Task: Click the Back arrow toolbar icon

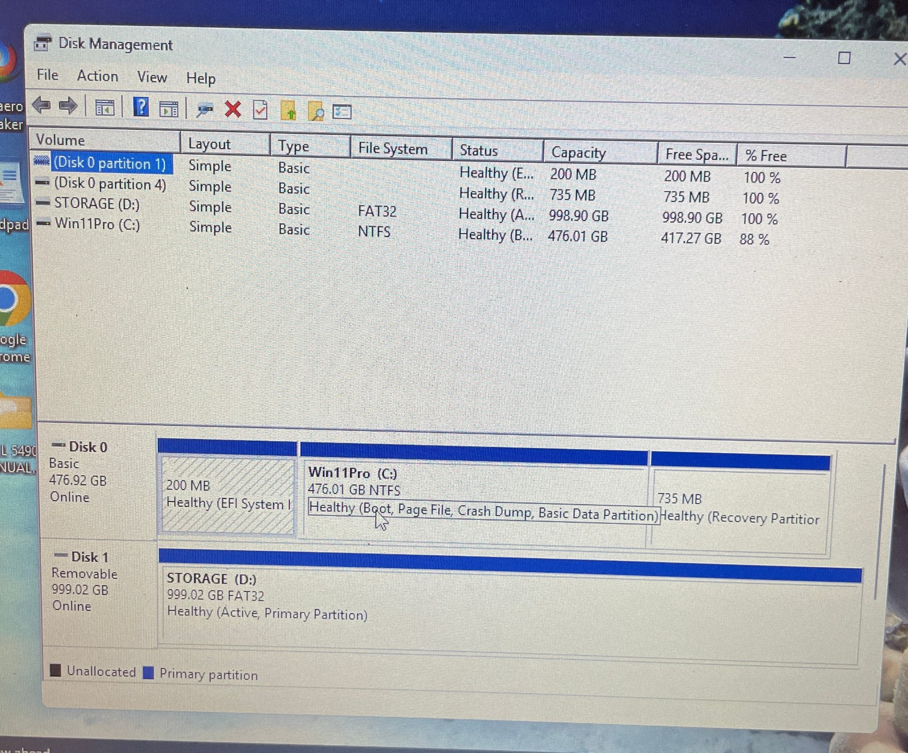Action: [x=41, y=105]
